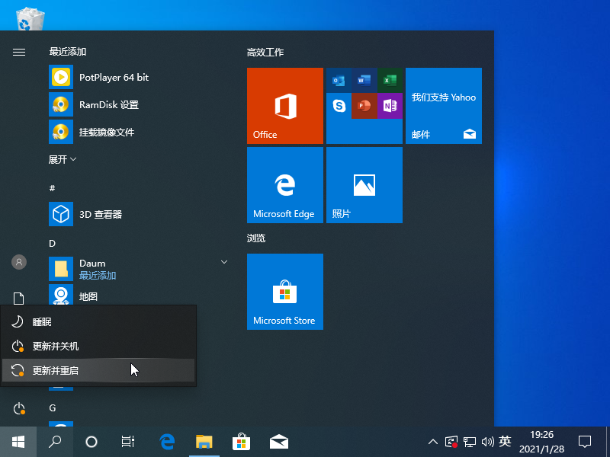
Task: Click the Office tile
Action: [286, 106]
